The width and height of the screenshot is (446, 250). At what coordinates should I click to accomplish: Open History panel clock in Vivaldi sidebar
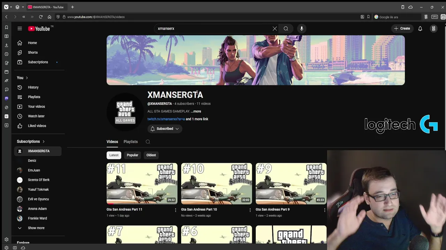(x=6, y=54)
